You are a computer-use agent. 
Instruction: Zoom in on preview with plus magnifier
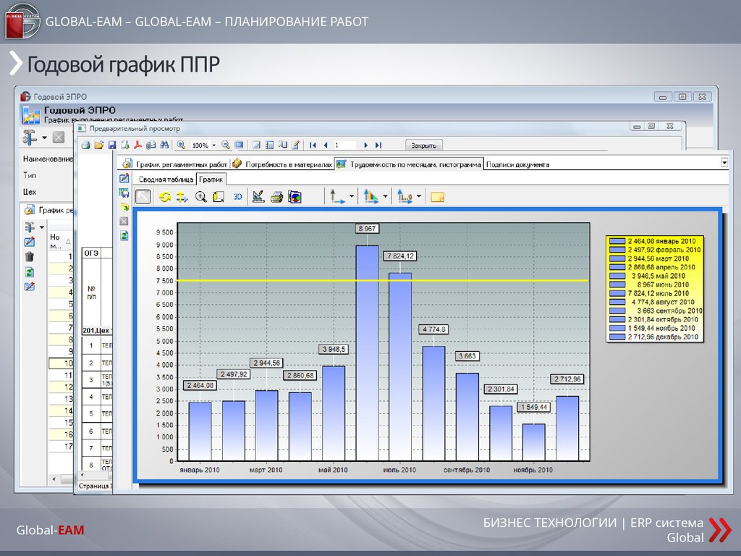(x=181, y=145)
